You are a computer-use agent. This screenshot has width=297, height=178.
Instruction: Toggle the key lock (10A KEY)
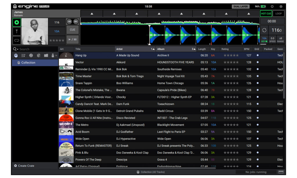(264, 40)
